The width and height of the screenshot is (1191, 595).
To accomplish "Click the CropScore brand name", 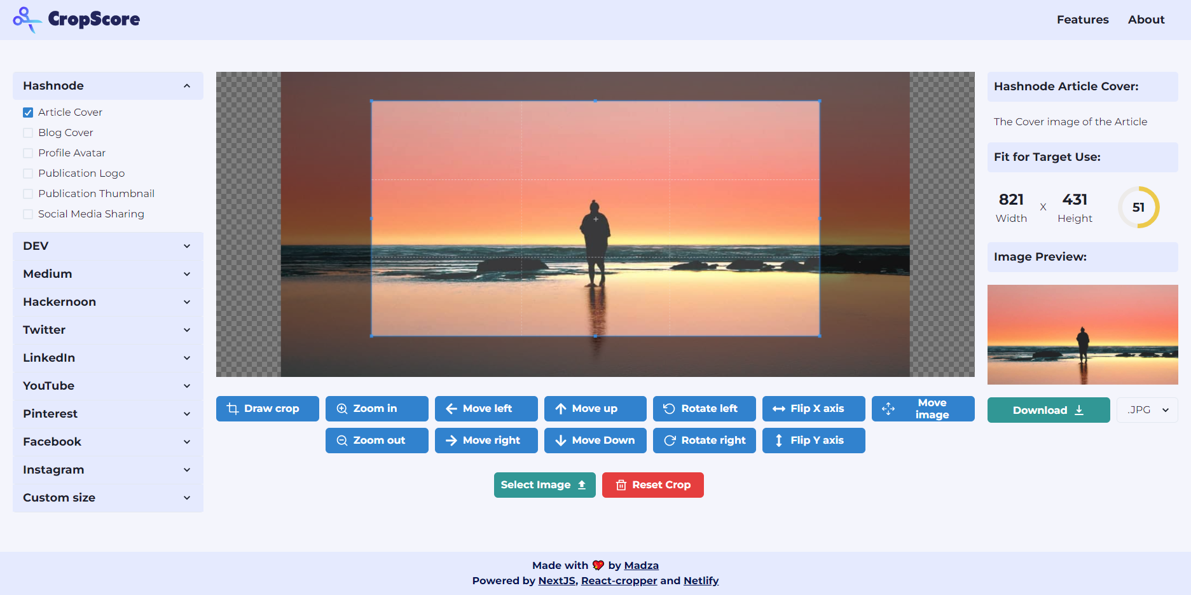I will pyautogui.click(x=94, y=20).
